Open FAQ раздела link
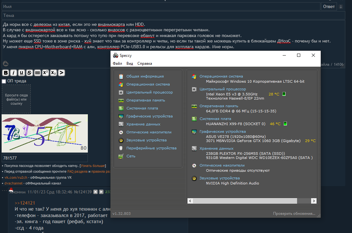The width and height of the screenshot is (352, 233). click(x=77, y=171)
